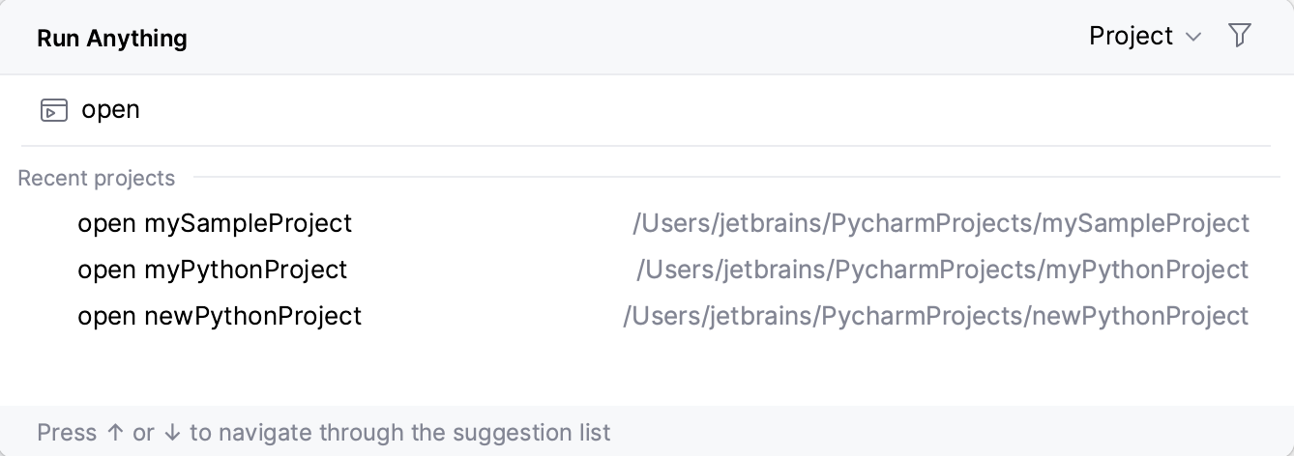This screenshot has width=1294, height=456.
Task: Click the Recent projects section header
Action: click(97, 179)
